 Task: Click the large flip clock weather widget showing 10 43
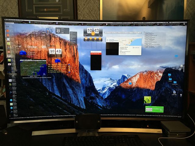(x=93, y=32)
